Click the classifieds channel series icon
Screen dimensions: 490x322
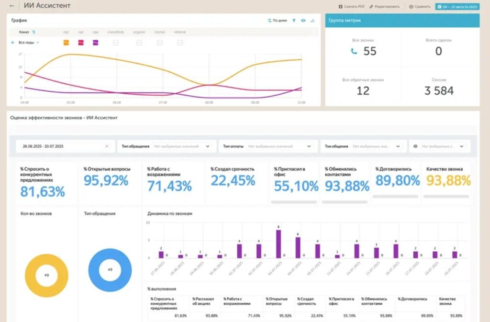coord(115,43)
